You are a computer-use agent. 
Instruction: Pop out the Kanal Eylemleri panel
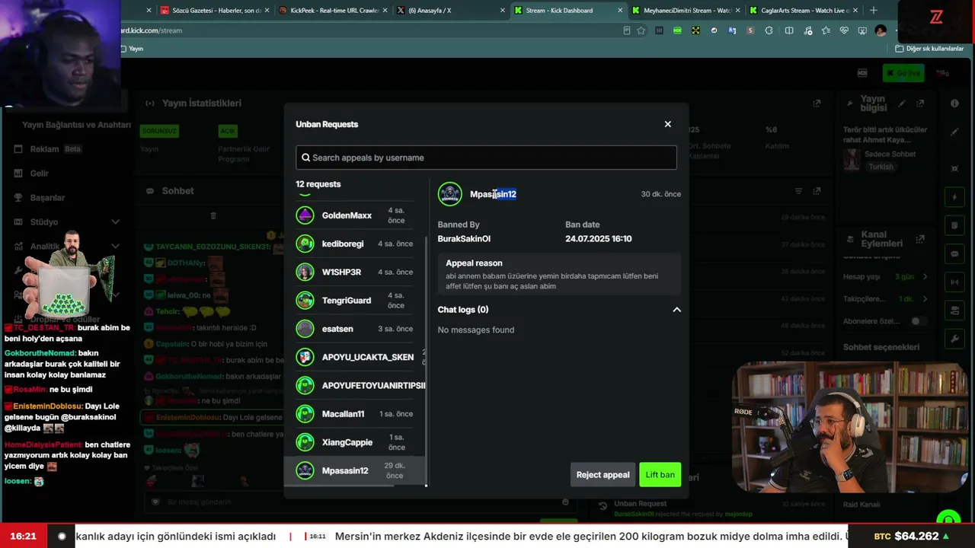[920, 239]
